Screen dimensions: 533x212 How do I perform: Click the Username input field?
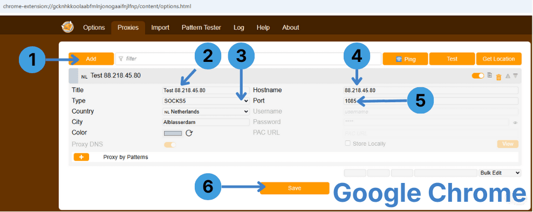tap(431, 111)
